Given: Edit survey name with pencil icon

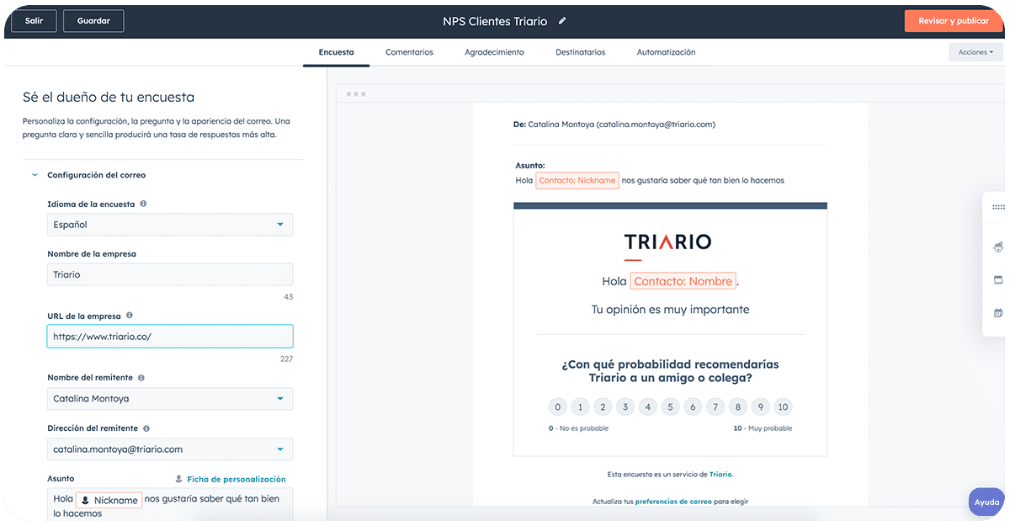Looking at the screenshot, I should 562,21.
